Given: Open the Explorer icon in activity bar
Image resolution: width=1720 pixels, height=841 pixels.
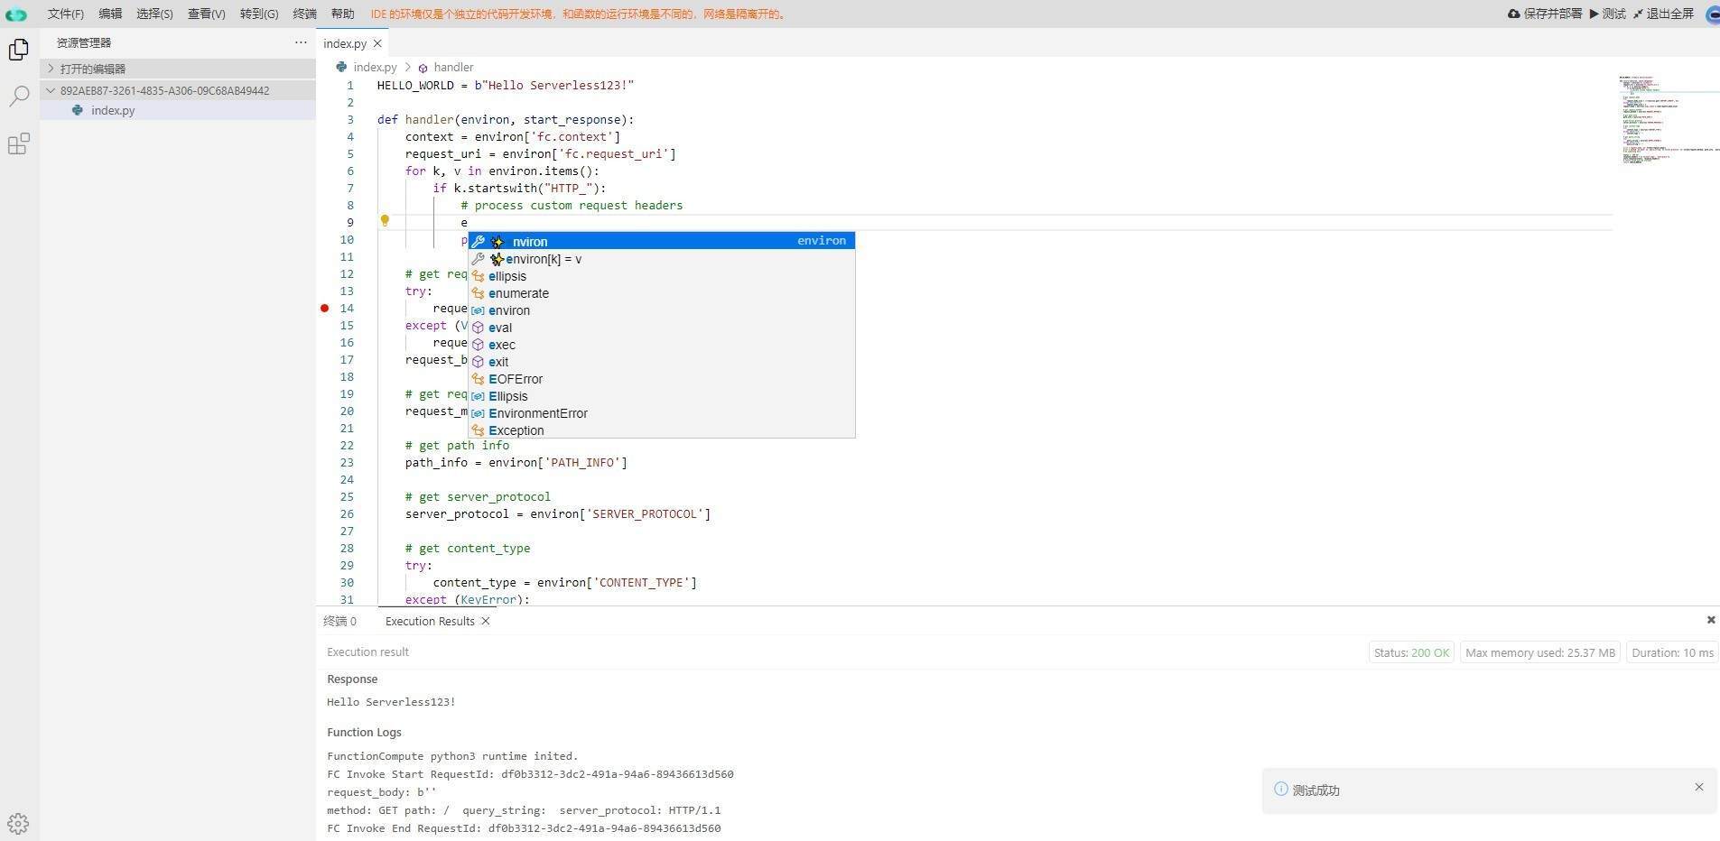Looking at the screenshot, I should (x=19, y=50).
